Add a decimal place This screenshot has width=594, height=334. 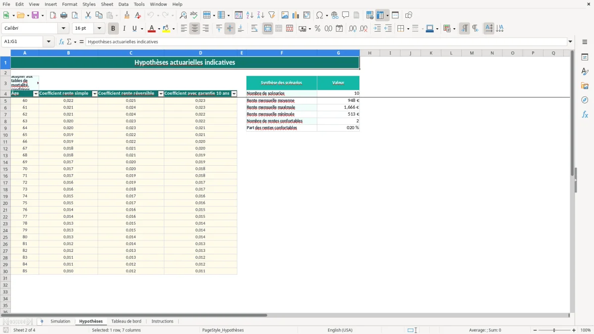(x=352, y=29)
